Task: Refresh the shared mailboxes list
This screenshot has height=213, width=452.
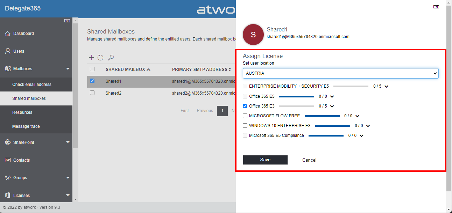Action: 100,57
